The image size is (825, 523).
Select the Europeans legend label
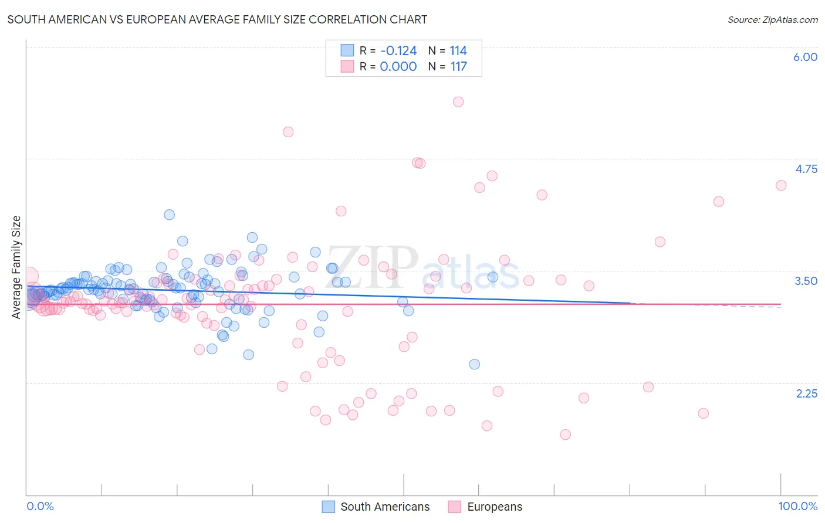coord(495,507)
